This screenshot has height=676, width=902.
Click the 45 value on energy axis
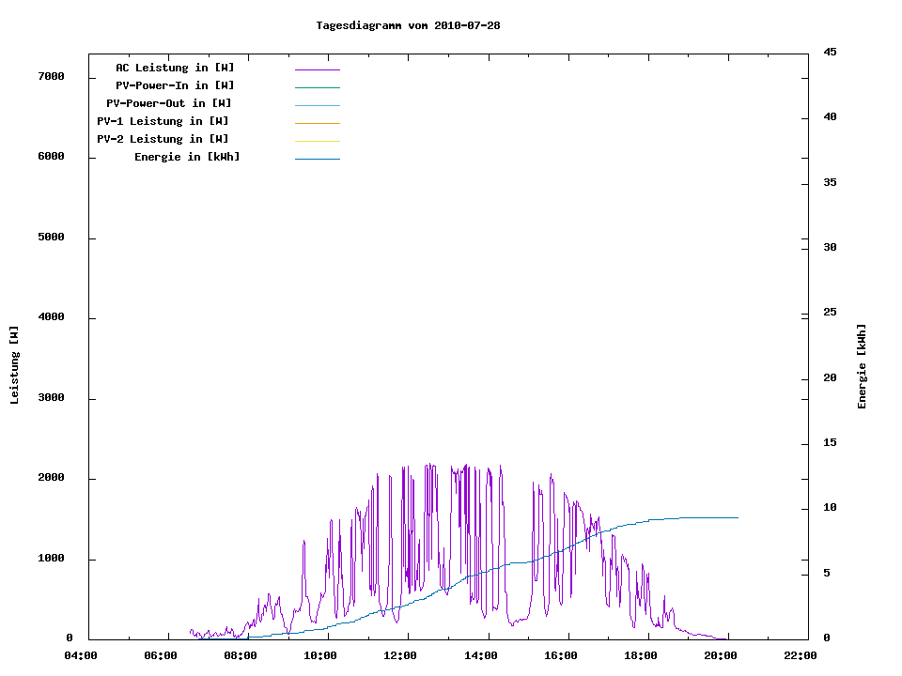coord(830,52)
